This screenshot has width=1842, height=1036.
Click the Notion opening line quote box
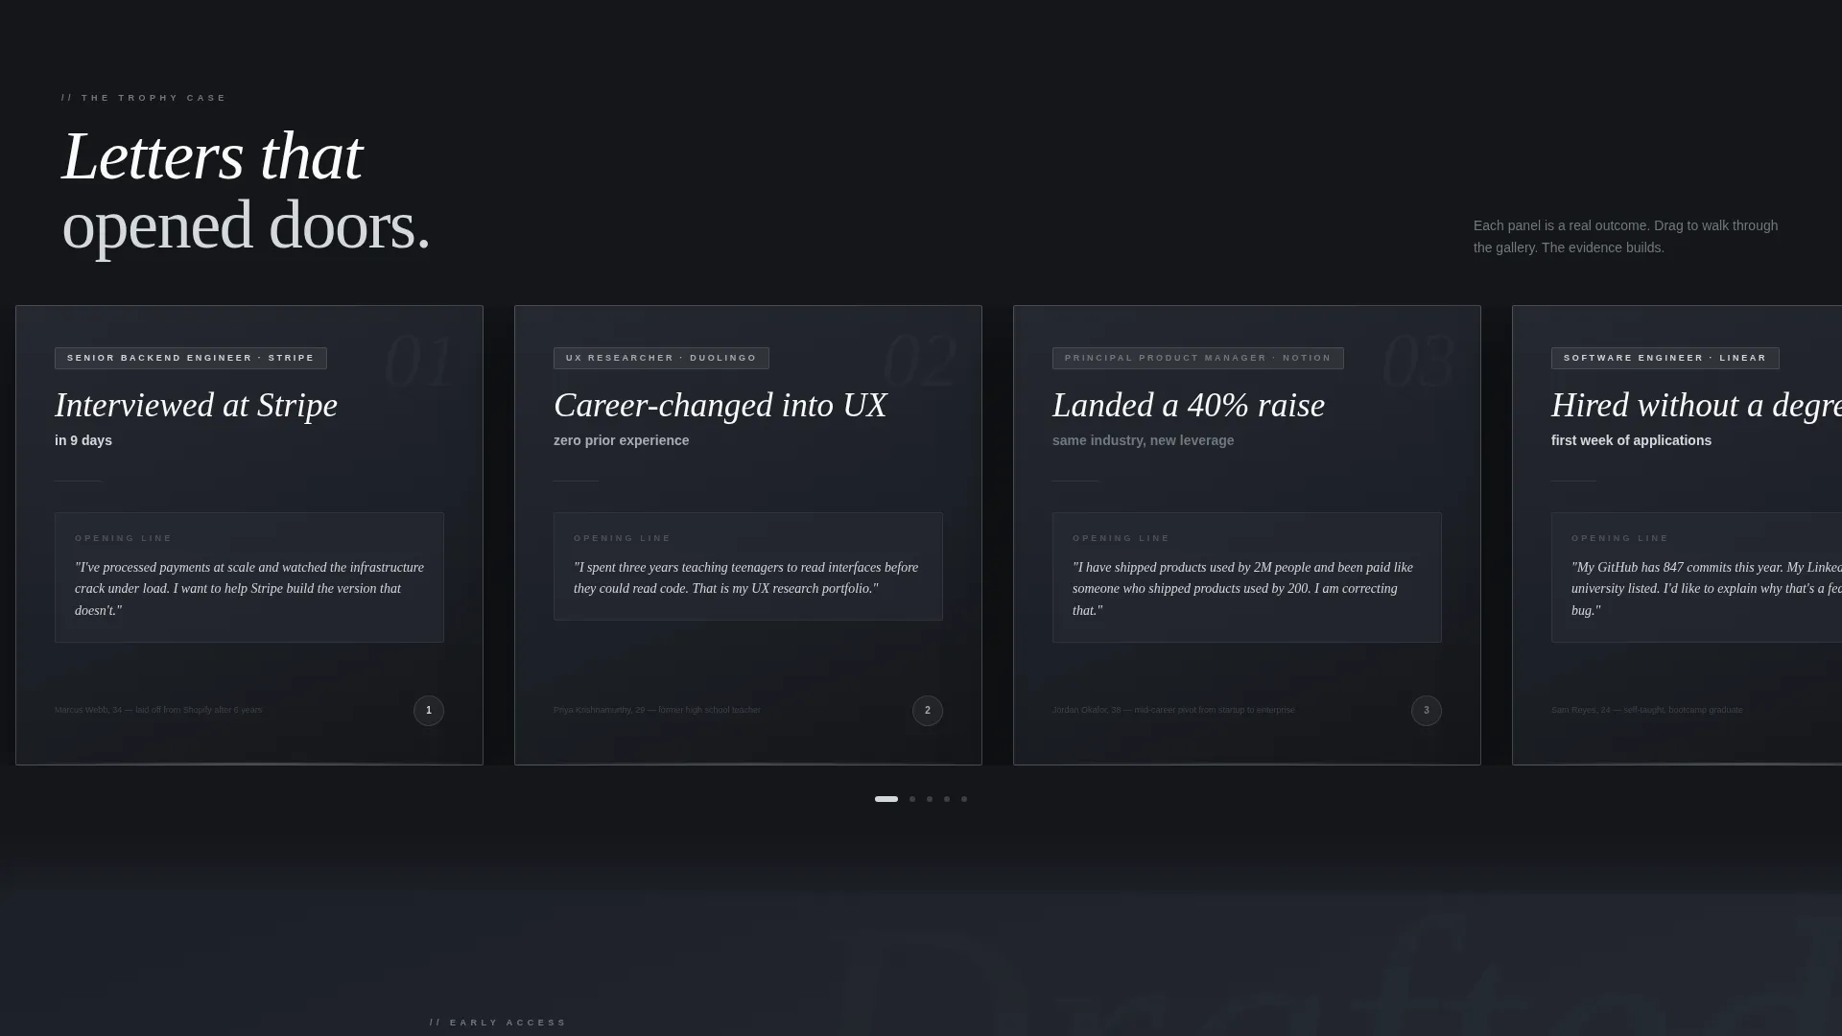[x=1247, y=577]
